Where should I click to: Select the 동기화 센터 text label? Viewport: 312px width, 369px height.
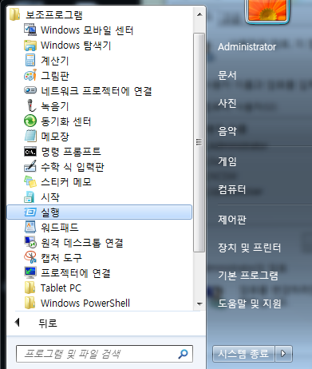[66, 121]
